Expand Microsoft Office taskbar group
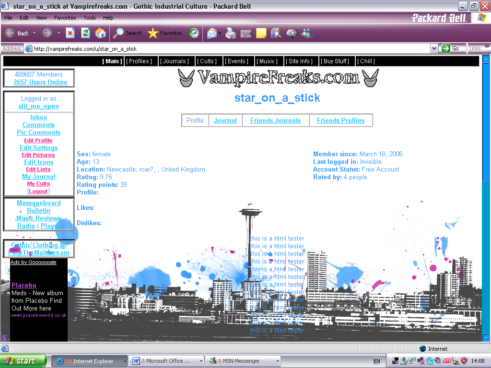The image size is (491, 368). tap(201, 361)
